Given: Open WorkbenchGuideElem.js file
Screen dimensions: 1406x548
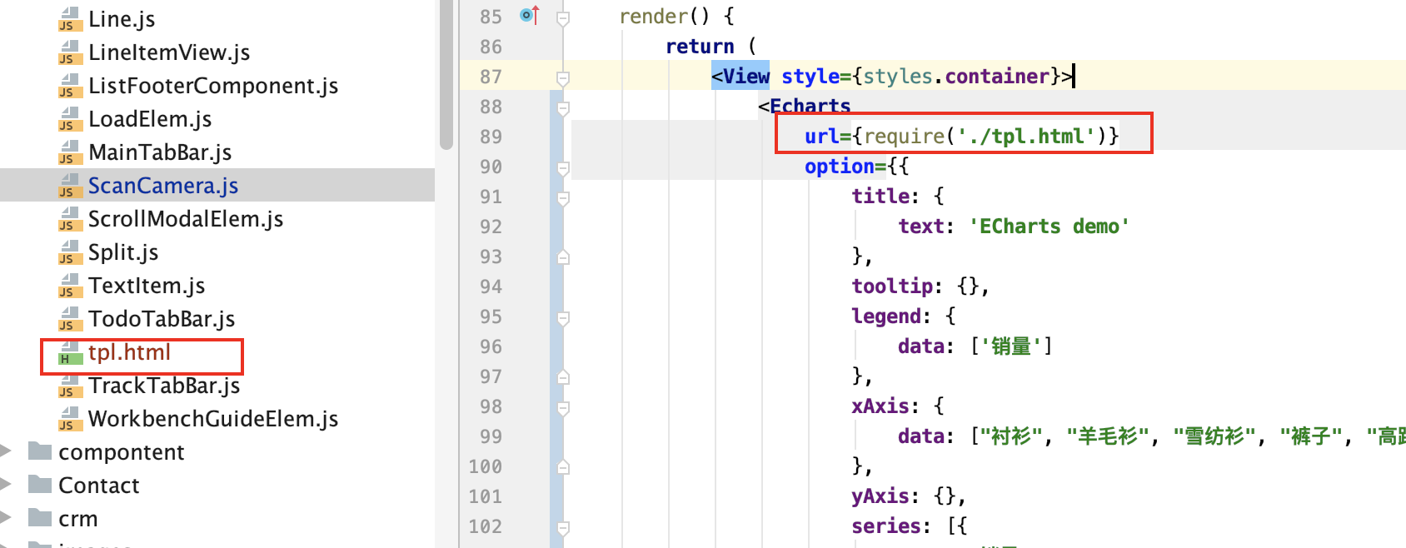Looking at the screenshot, I should [x=213, y=419].
